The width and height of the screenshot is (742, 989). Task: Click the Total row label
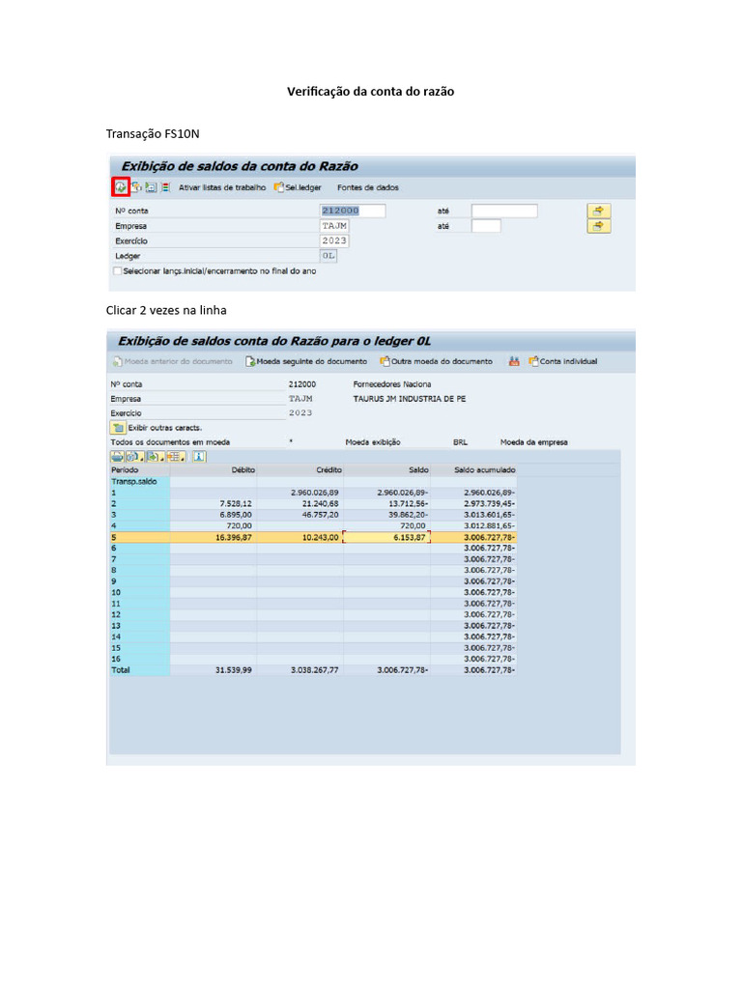click(x=139, y=670)
